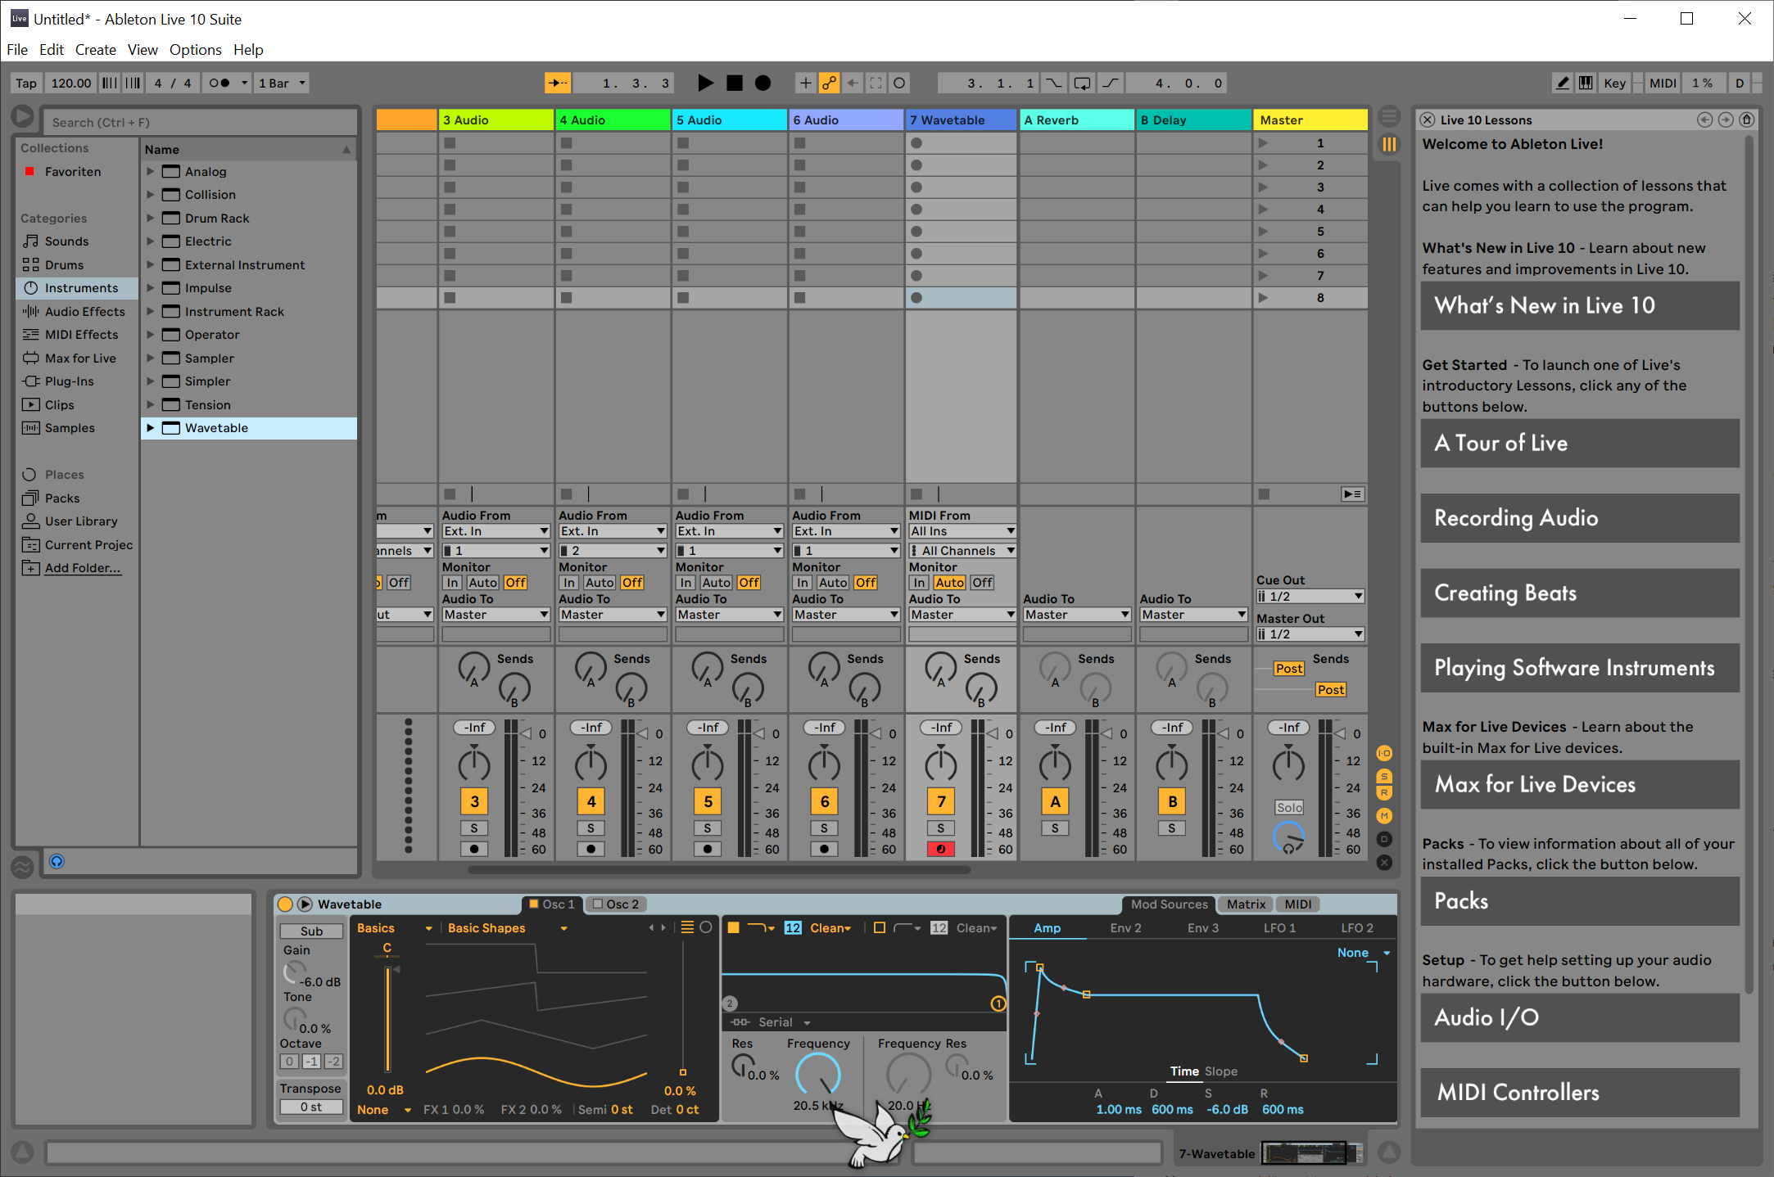This screenshot has height=1177, width=1774.
Task: Open the 1 Bar quantization menu
Action: click(282, 83)
